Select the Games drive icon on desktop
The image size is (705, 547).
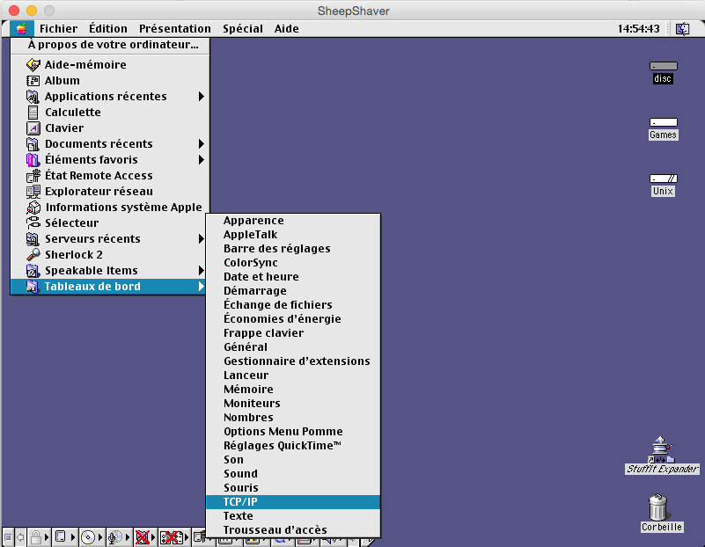663,122
